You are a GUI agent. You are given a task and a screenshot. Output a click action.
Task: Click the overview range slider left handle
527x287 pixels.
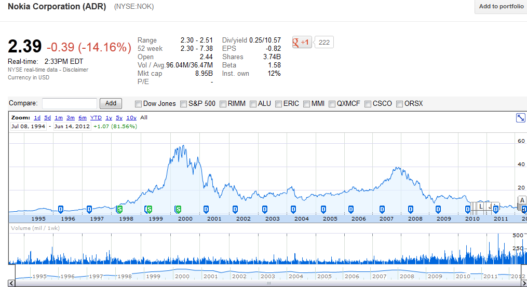(16, 272)
